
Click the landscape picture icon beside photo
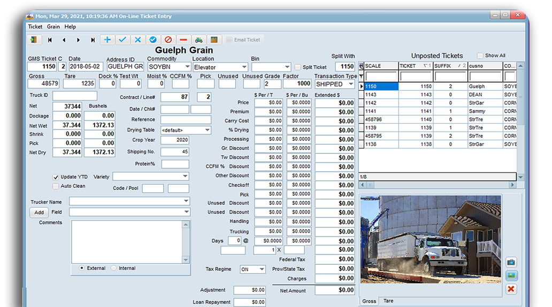tap(511, 275)
